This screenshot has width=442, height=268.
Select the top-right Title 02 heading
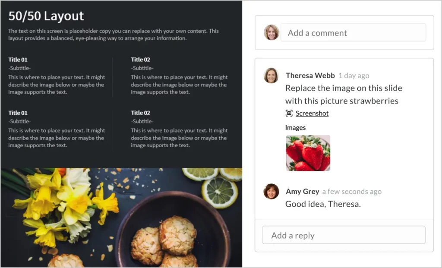pos(140,60)
